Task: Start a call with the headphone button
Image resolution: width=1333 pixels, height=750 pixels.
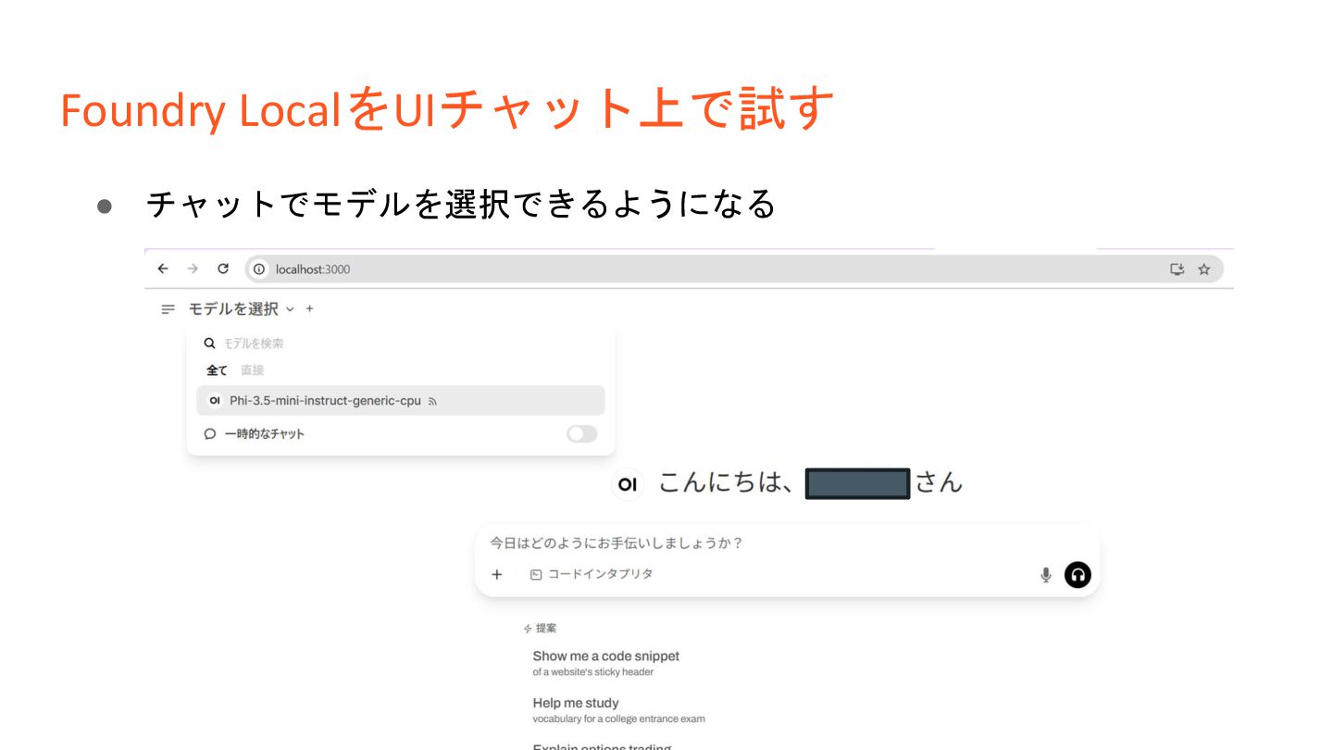Action: (x=1078, y=575)
